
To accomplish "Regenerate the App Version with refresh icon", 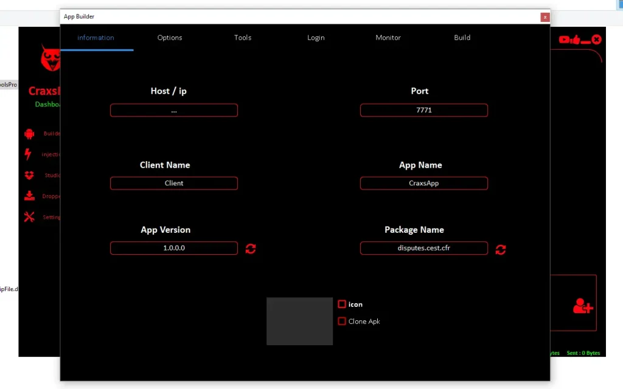I will click(x=250, y=248).
